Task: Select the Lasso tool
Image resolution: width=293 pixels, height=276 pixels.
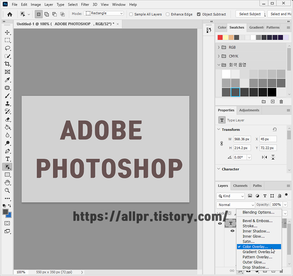Action: click(7, 48)
